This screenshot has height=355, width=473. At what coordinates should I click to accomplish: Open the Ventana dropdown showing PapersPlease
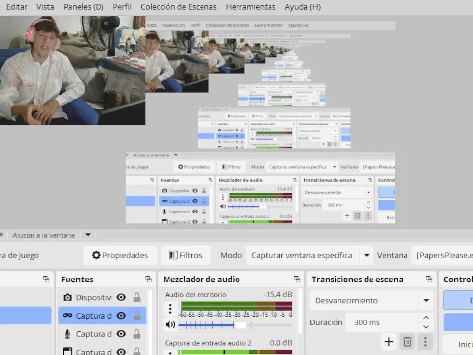coord(442,255)
